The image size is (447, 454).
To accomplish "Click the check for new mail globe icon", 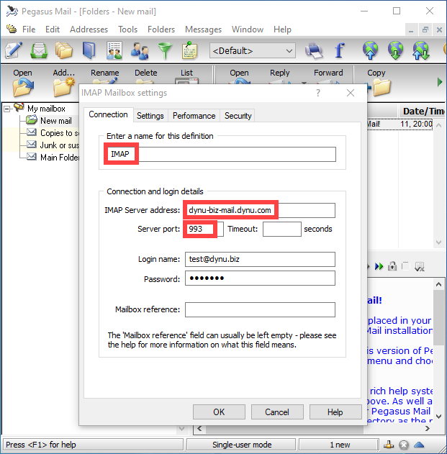I will click(x=395, y=50).
